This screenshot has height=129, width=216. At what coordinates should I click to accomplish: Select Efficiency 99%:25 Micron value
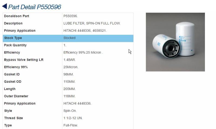click(83, 52)
